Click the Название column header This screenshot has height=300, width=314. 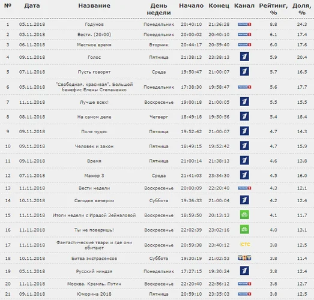(x=94, y=5)
